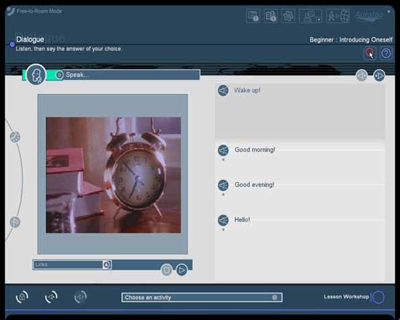Select the answer "Good morning!"
Screen dimensions: 400x320
point(255,150)
